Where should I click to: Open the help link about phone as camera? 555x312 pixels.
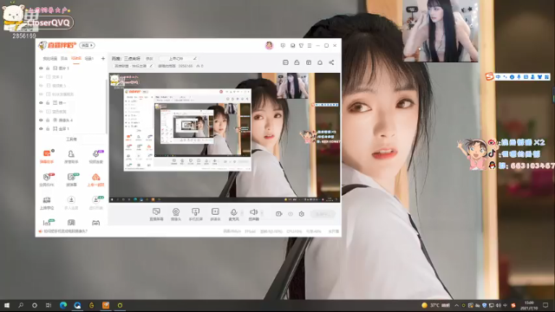66,231
